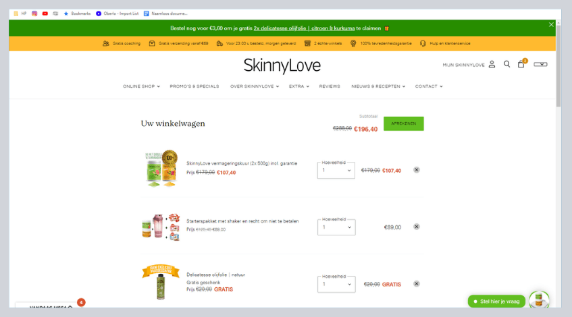Expand the Extra menu
This screenshot has width=572, height=317.
coord(298,86)
